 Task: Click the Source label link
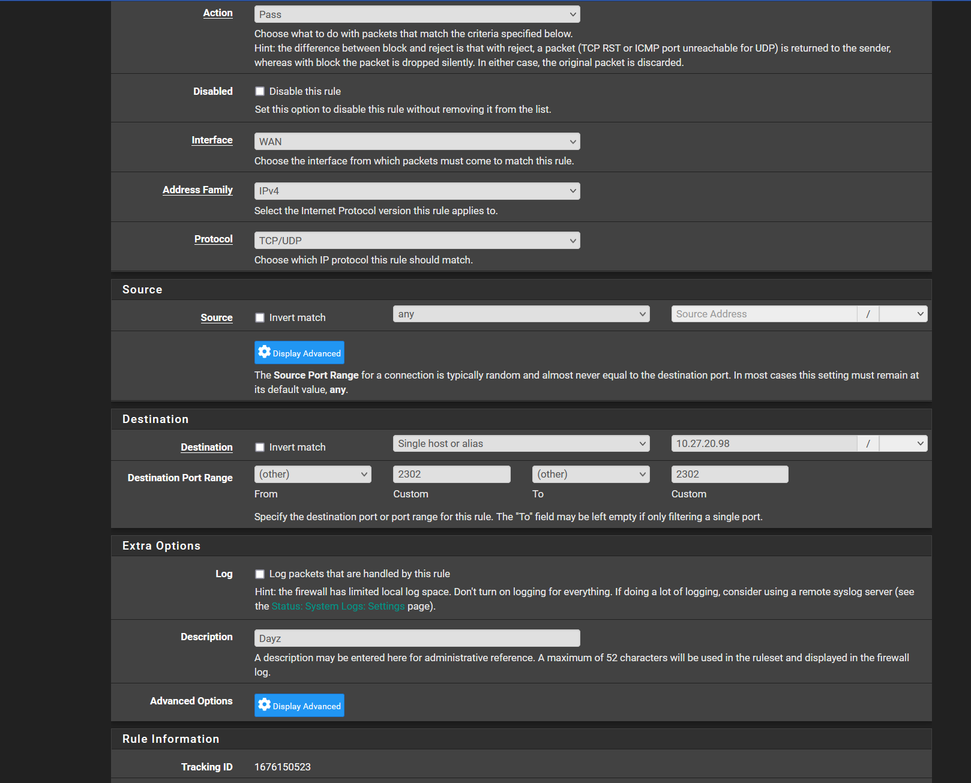coord(217,317)
